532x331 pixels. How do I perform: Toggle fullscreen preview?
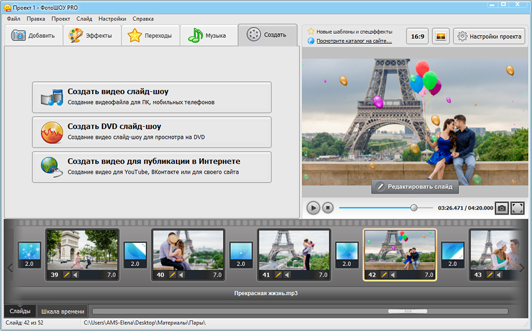click(517, 208)
